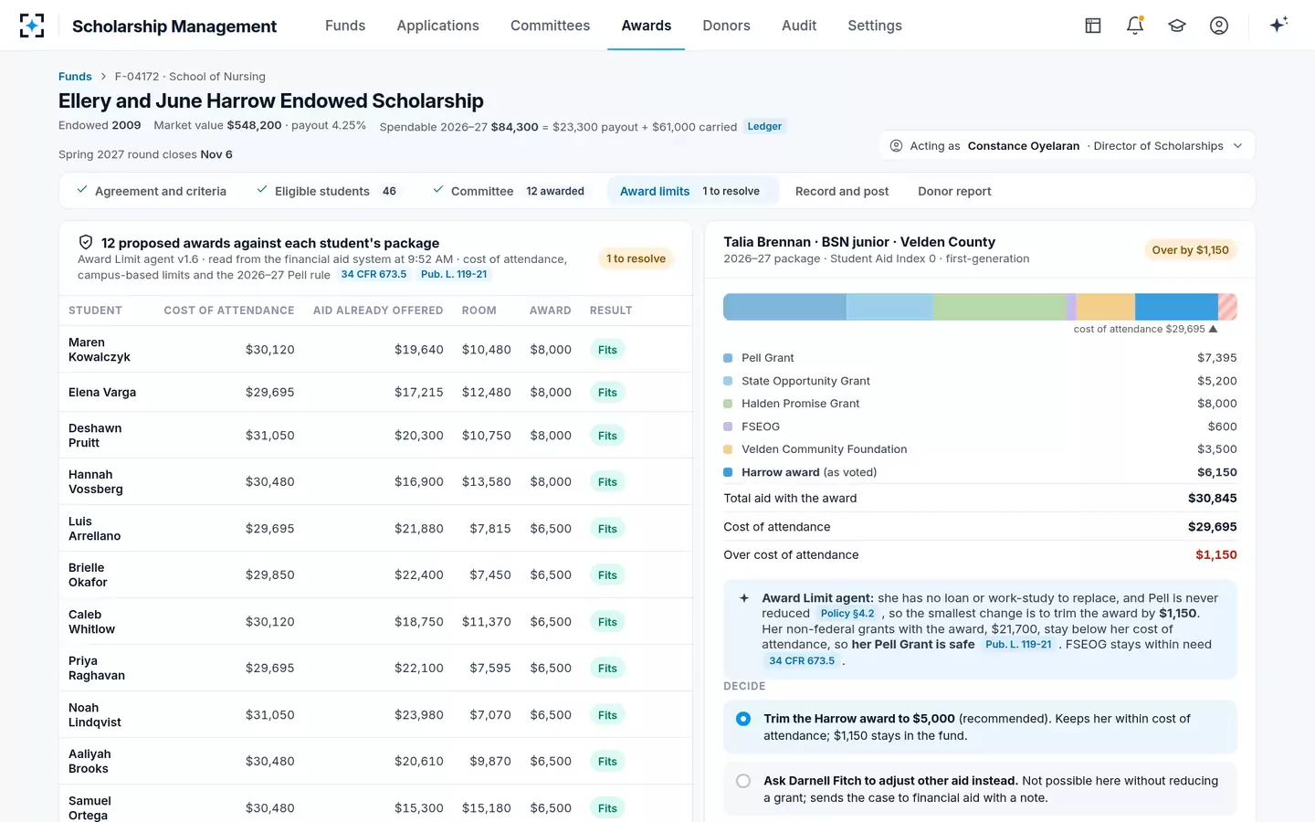The width and height of the screenshot is (1315, 822).
Task: Open the 34 CFR 673.5 citation in table header
Action: click(x=373, y=274)
